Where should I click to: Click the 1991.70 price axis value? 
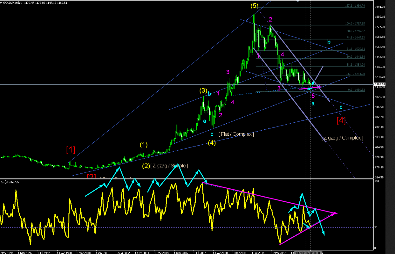tap(380, 7)
